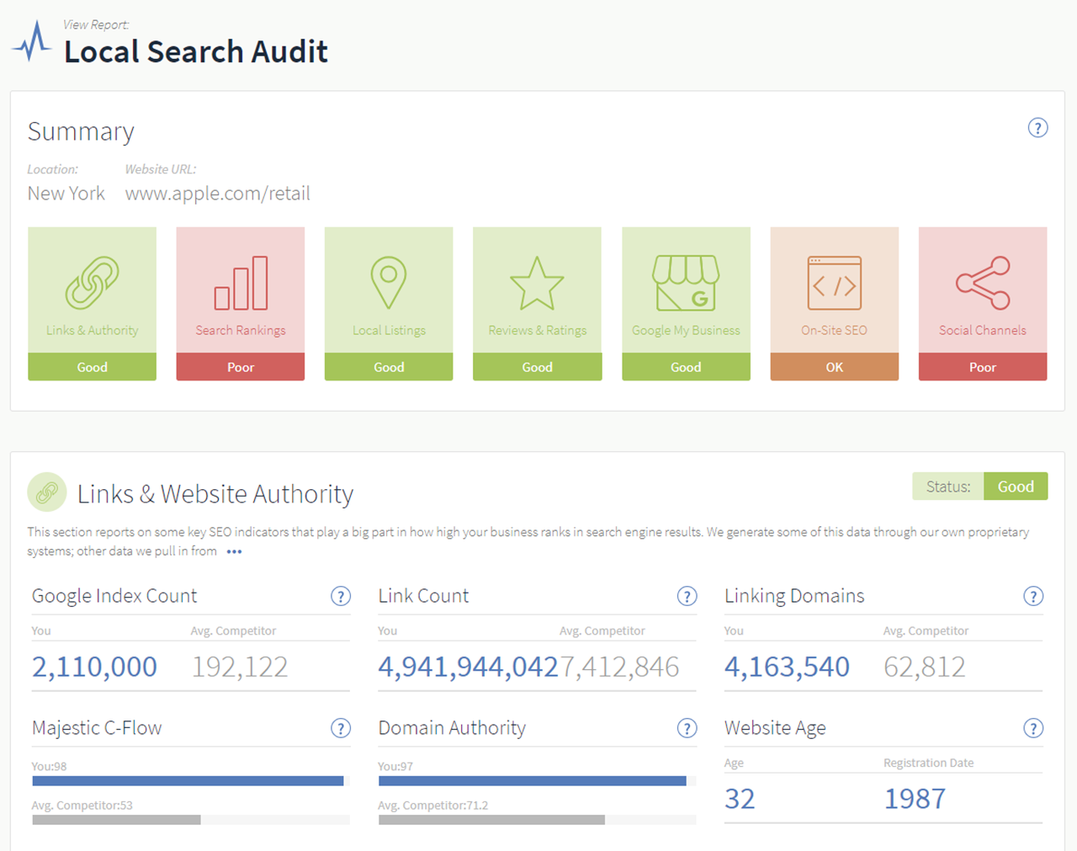Click the Local Search Audit pulse logo
Image resolution: width=1077 pixels, height=851 pixels.
pos(31,40)
